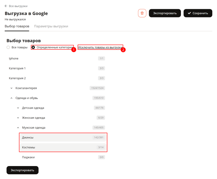
Task: Click the 'Выгрузка в Google' page title
Action: pyautogui.click(x=26, y=13)
